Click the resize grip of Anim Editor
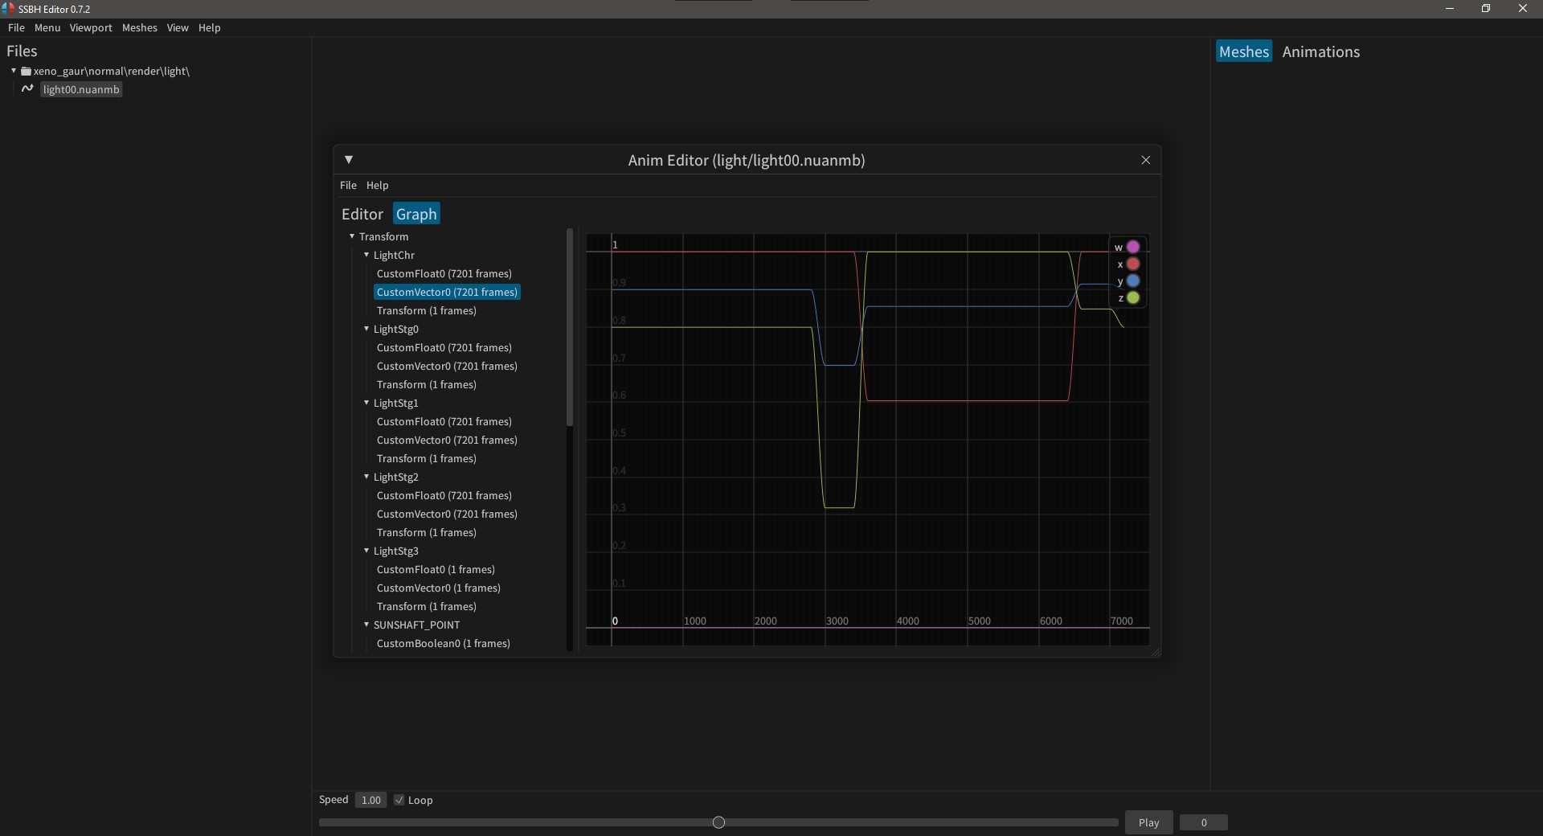This screenshot has width=1543, height=836. tap(1156, 652)
